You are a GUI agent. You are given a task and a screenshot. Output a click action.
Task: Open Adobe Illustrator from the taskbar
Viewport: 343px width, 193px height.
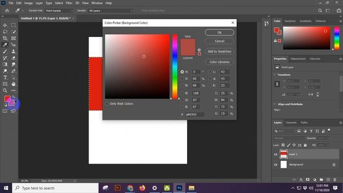(x=117, y=188)
